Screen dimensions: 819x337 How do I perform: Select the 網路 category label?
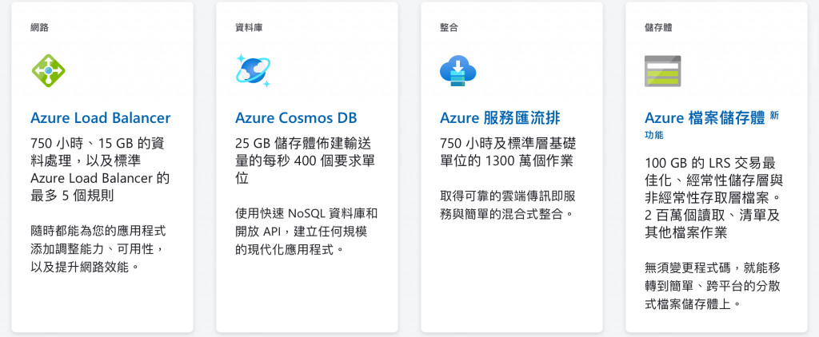coord(39,28)
